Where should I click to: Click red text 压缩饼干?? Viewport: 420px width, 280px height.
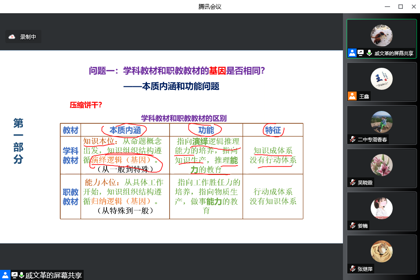pyautogui.click(x=86, y=105)
